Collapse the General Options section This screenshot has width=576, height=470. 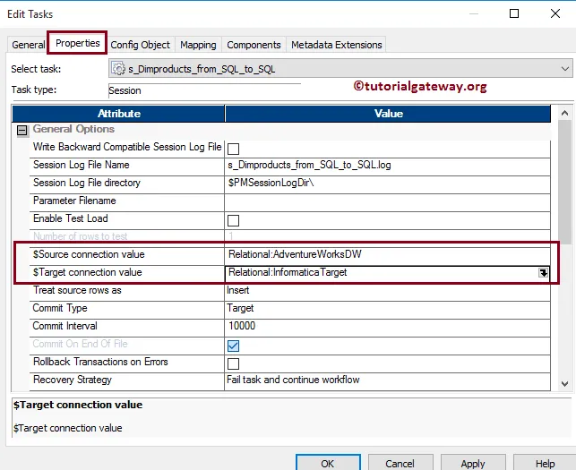22,130
